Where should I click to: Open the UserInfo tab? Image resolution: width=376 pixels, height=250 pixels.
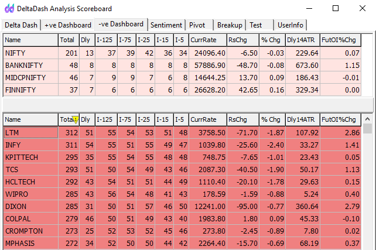290,25
